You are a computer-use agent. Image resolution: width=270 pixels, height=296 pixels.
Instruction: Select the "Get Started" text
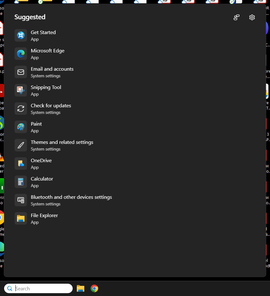43,33
